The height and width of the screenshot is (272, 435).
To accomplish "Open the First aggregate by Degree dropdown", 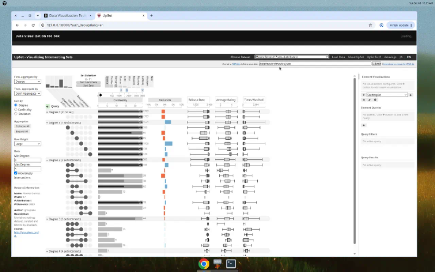I will pos(28,81).
